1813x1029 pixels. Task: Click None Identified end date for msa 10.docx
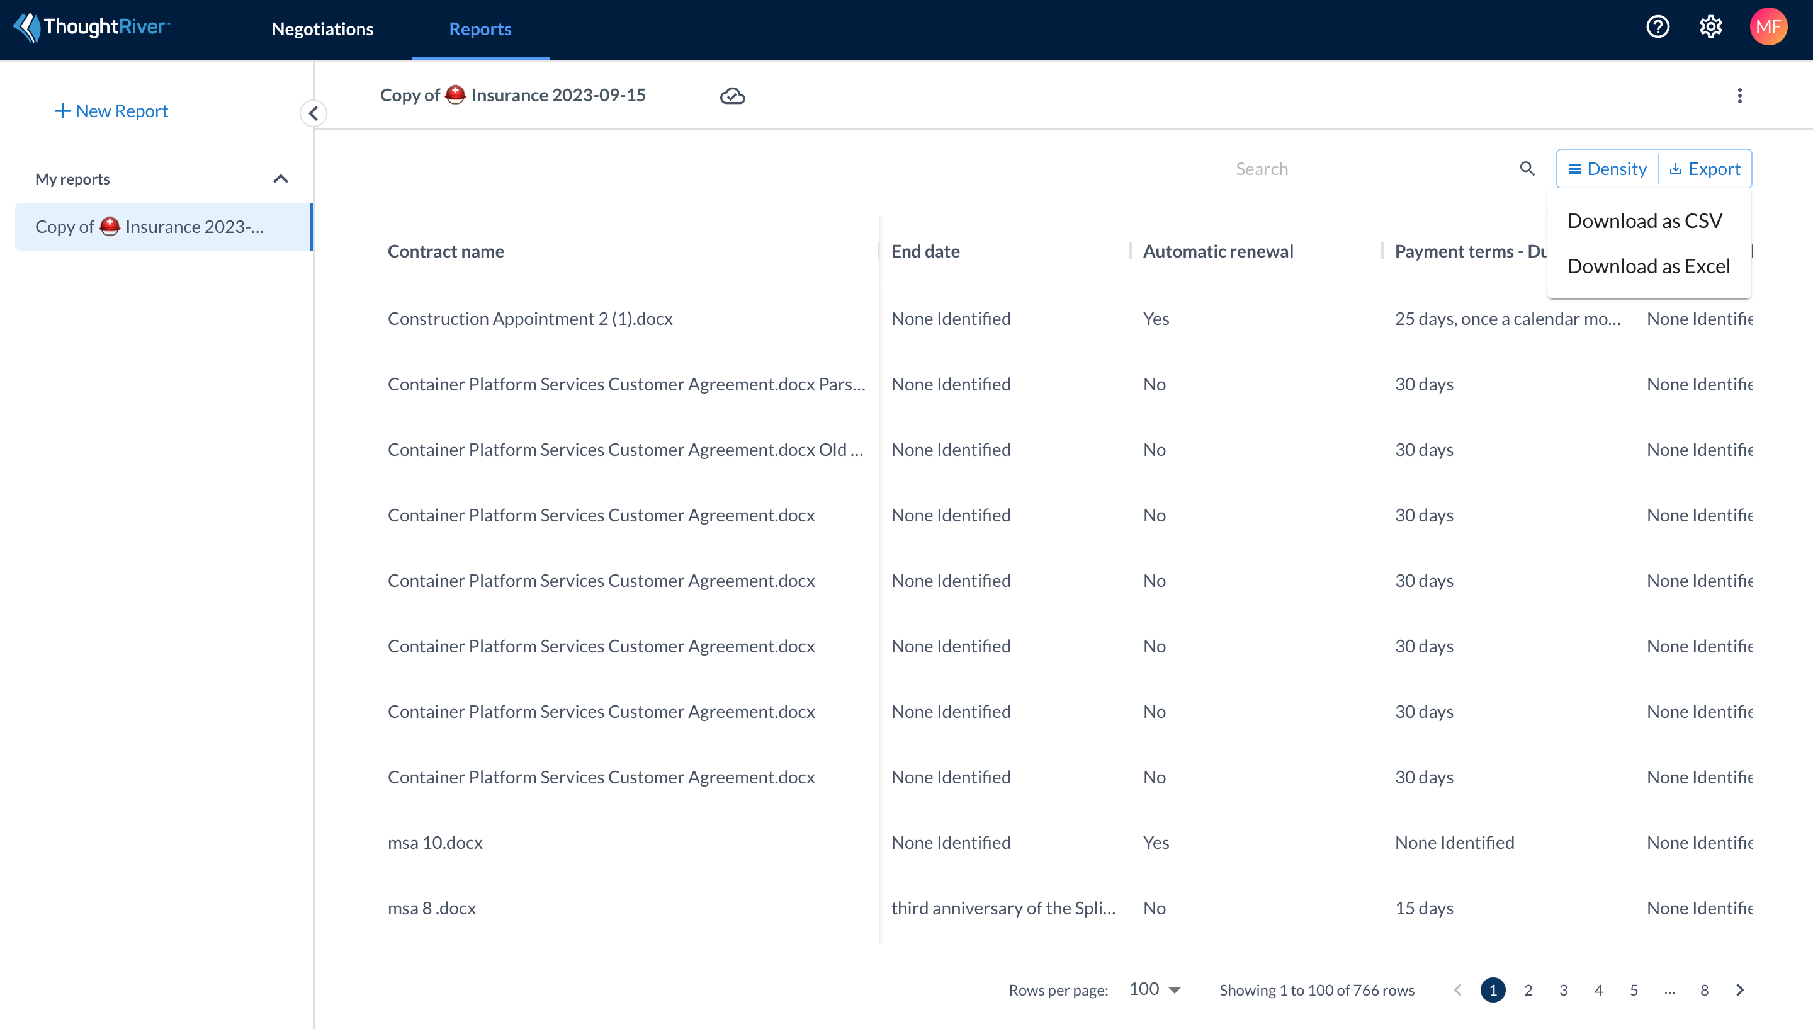(951, 843)
